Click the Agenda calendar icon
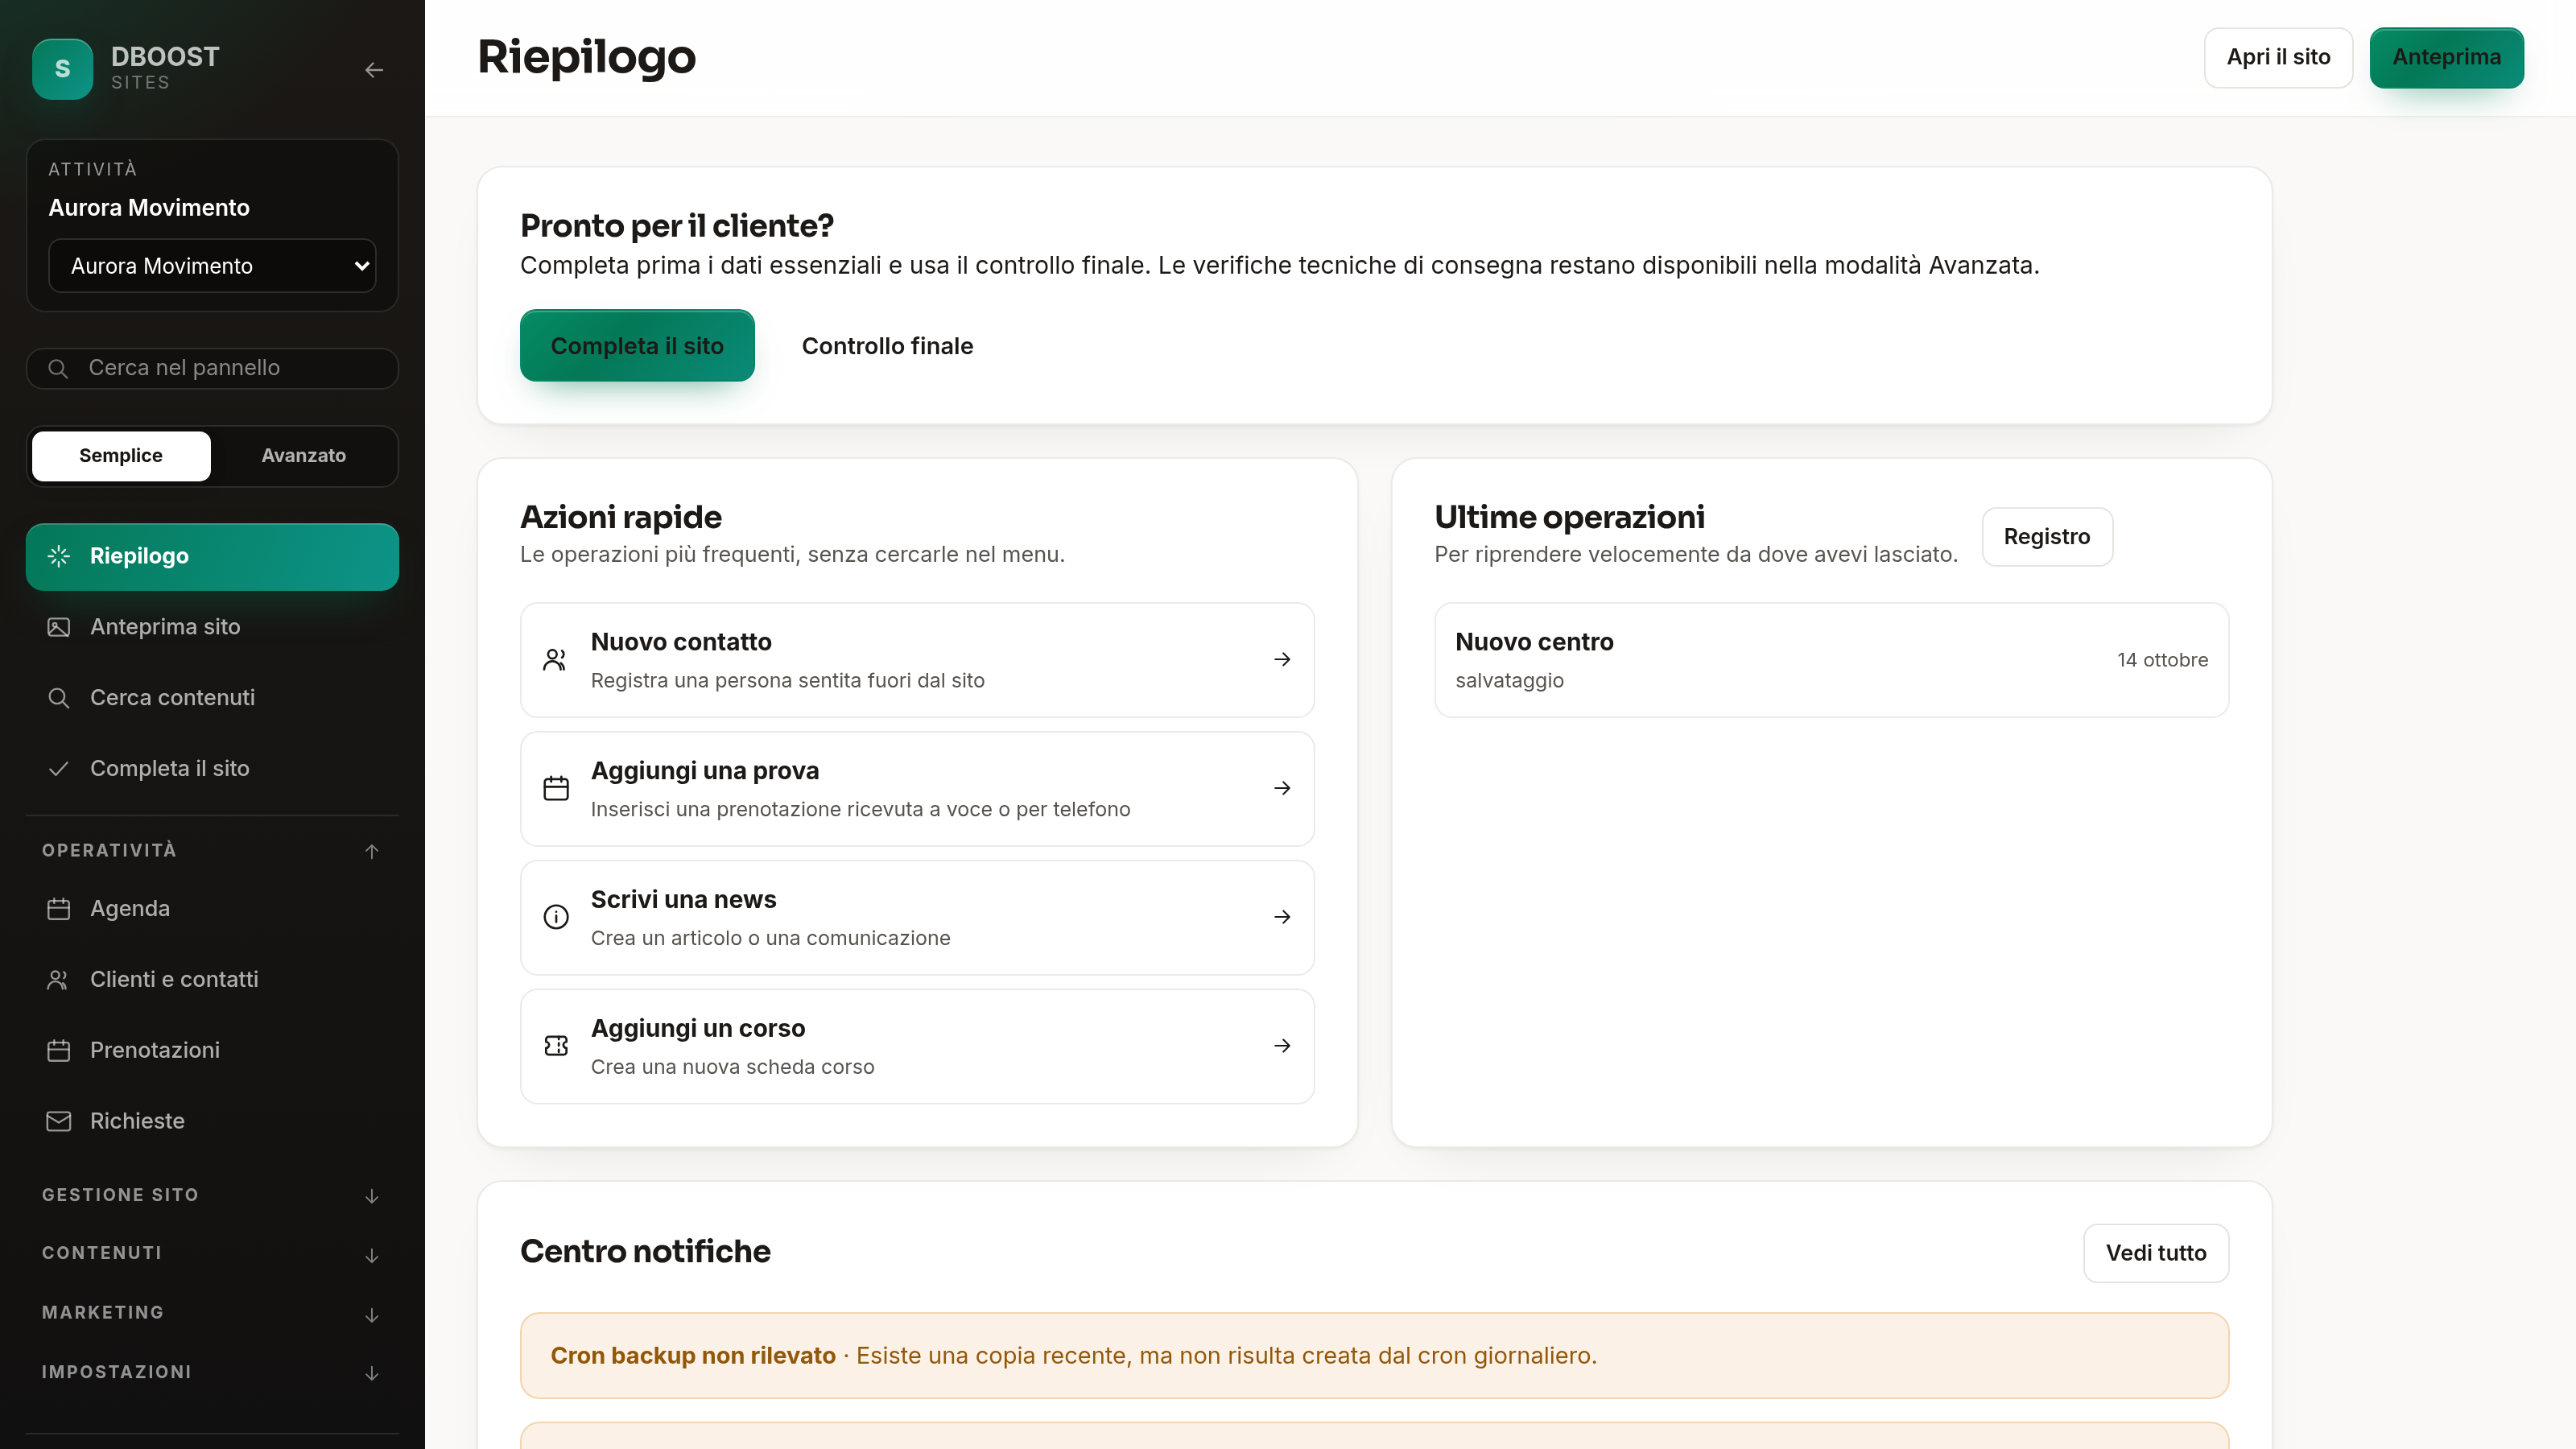2576x1449 pixels. (59, 909)
